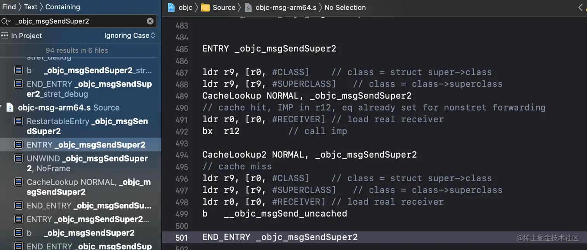Screen dimensions: 587x250
Task: Click icon beside CacheLookup NORMAL sidebar result
Action: click(x=18, y=182)
